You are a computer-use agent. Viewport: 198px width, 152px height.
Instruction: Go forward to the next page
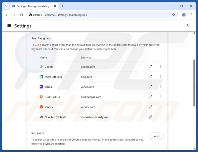coord(14,15)
